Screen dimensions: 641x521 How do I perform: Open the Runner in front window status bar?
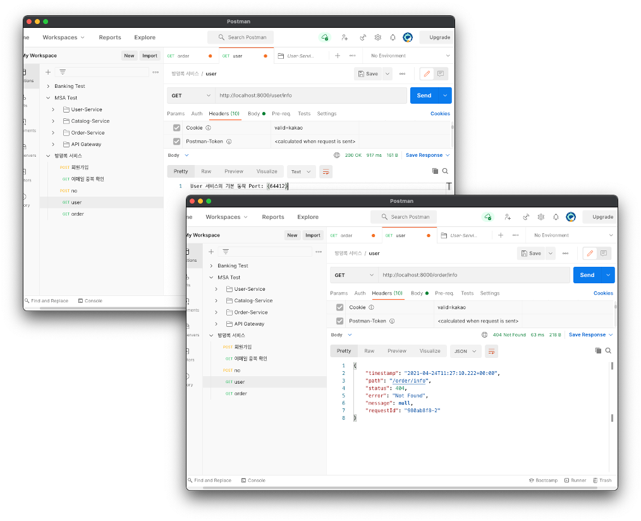(x=575, y=481)
